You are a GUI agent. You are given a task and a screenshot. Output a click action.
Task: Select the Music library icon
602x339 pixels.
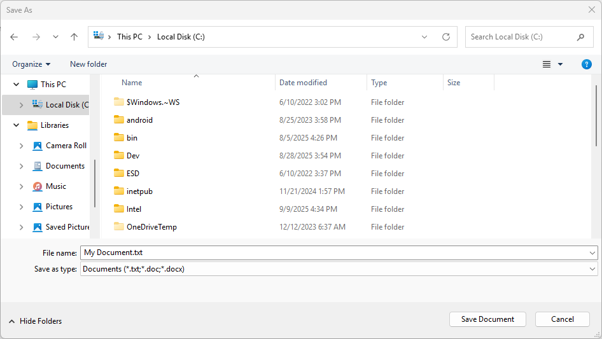[38, 186]
